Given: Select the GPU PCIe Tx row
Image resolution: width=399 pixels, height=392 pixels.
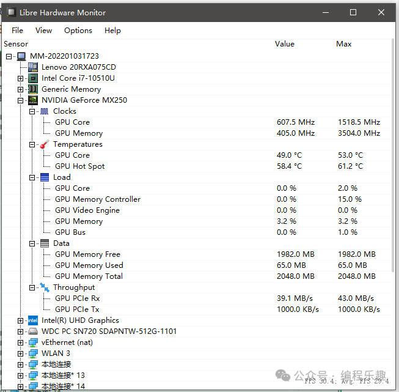Looking at the screenshot, I should pyautogui.click(x=196, y=309).
